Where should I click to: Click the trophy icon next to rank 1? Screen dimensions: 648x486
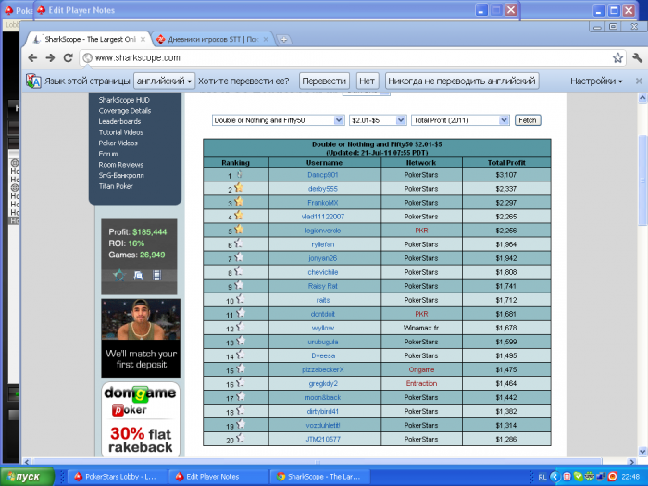click(239, 174)
